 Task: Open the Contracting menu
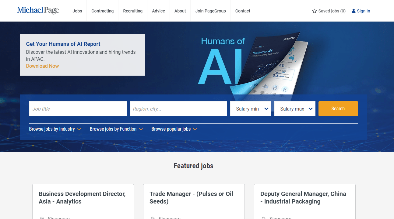pos(103,11)
